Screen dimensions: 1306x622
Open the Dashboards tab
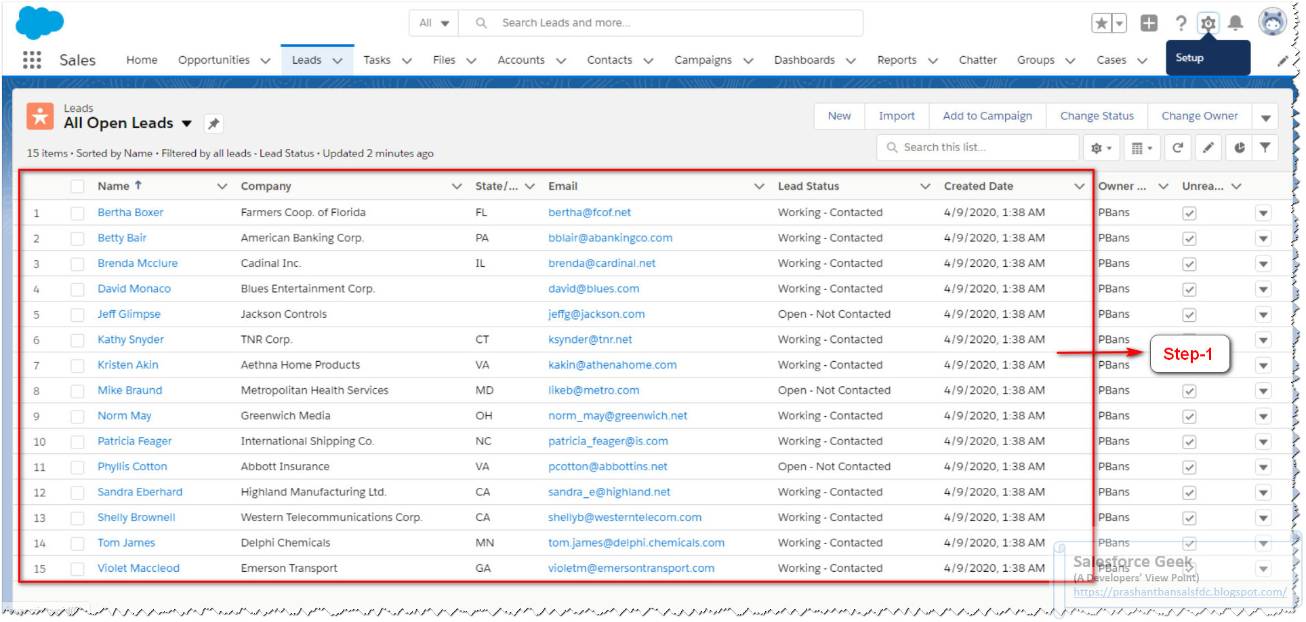coord(804,60)
